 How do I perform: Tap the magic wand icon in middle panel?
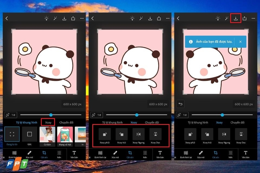(x=141, y=19)
